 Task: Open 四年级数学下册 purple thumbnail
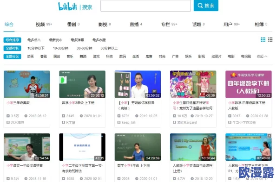click(x=249, y=84)
